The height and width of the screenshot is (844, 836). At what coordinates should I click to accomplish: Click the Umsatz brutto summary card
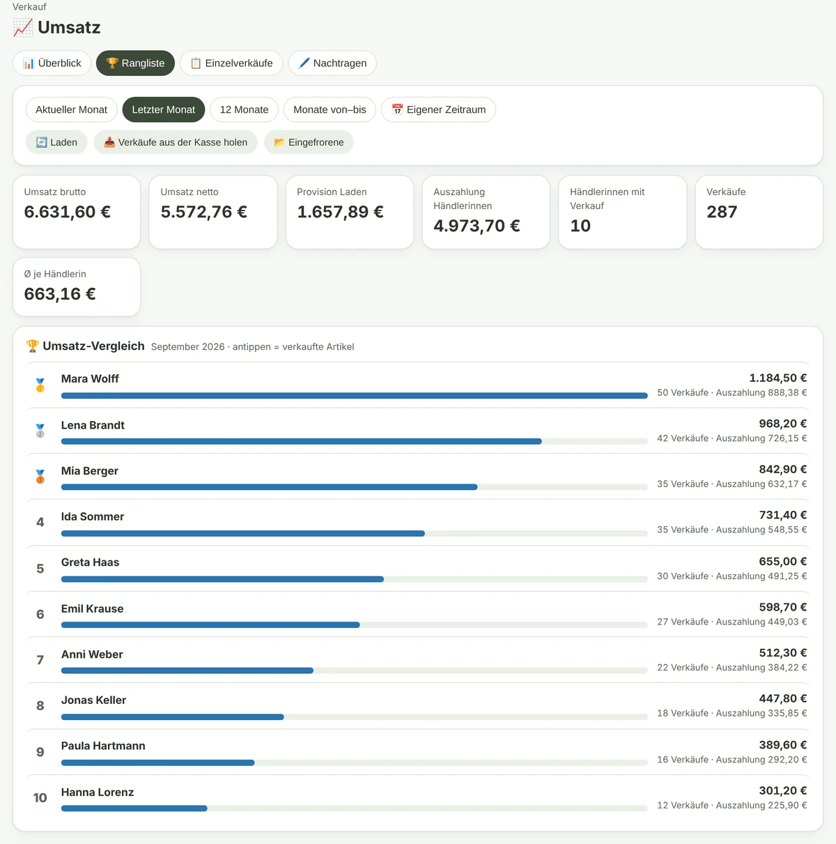[x=77, y=212]
